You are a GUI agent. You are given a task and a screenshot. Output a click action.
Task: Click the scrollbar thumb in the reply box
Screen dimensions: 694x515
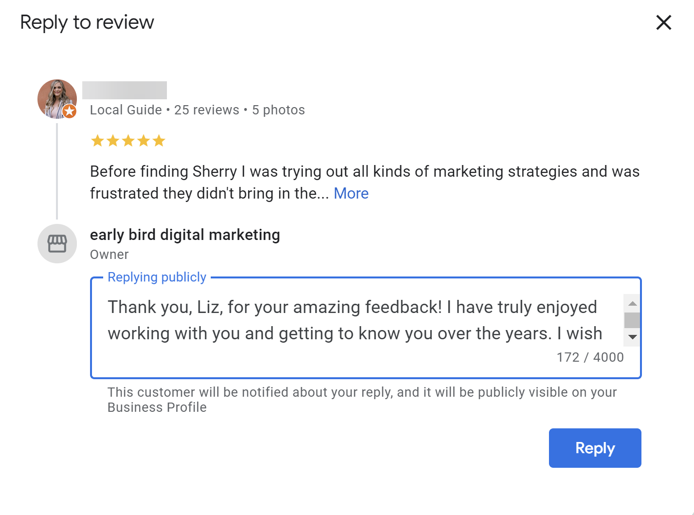point(632,320)
